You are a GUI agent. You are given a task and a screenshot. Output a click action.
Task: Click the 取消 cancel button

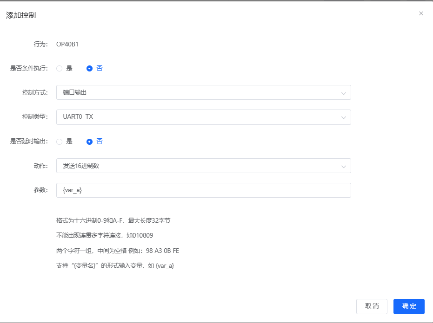(x=372, y=306)
